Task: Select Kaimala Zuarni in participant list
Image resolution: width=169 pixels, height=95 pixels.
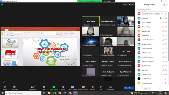Action: coord(152,74)
